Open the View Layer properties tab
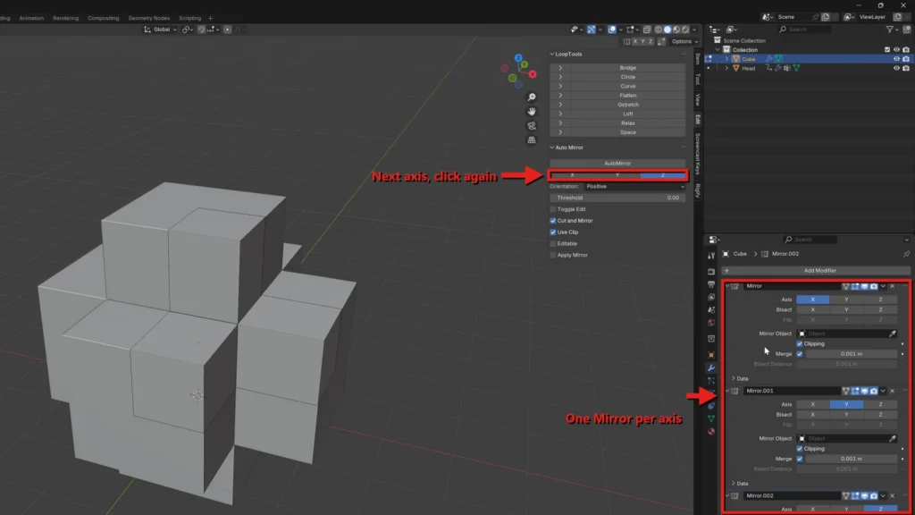 pyautogui.click(x=711, y=297)
